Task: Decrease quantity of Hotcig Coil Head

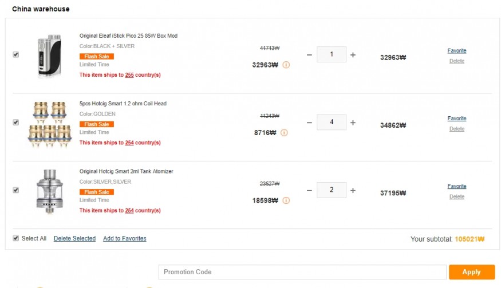Action: point(309,123)
